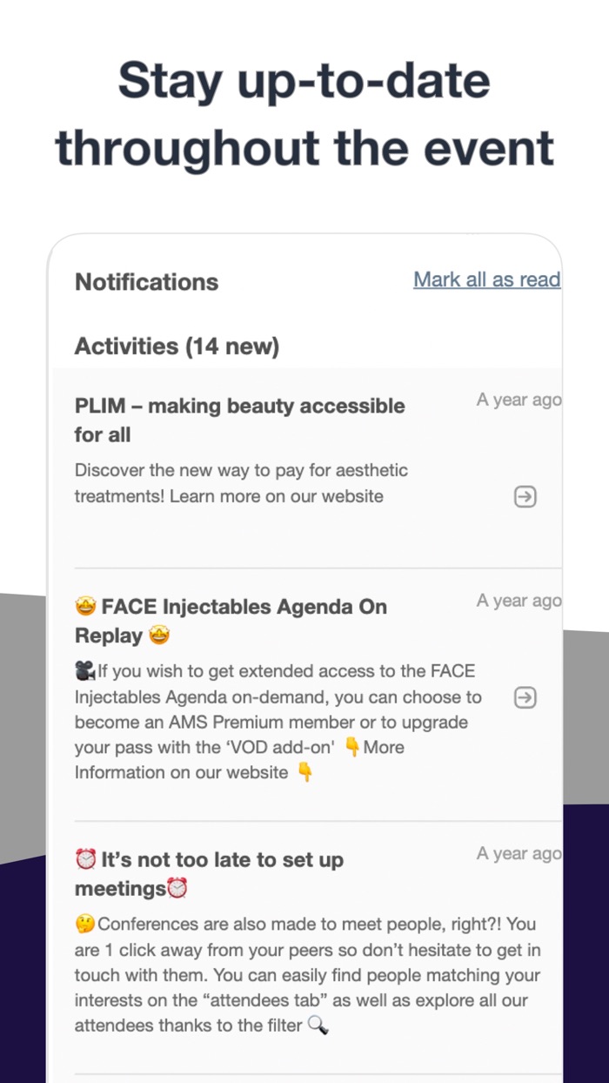609x1083 pixels.
Task: Click the magnifying glass emoji in meetings text
Action: 318,1026
